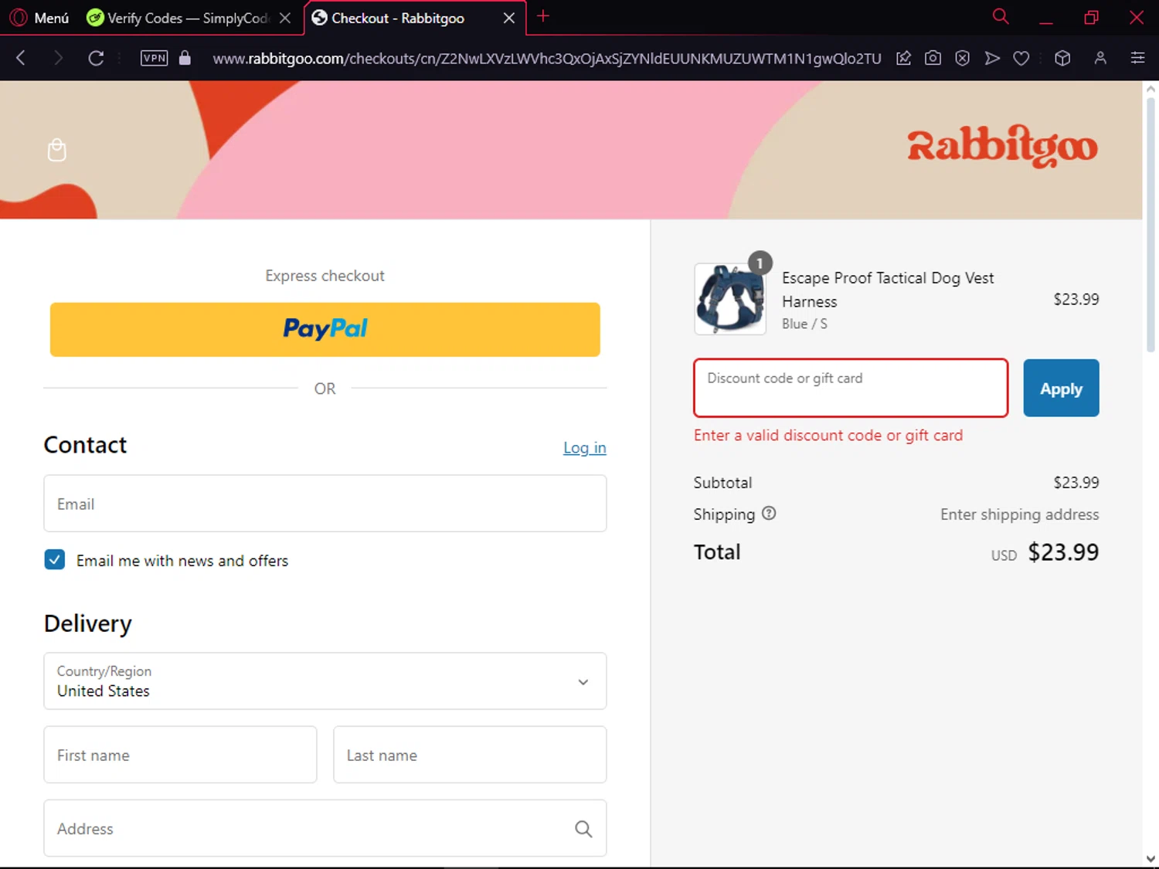The width and height of the screenshot is (1159, 869).
Task: Click the Last name field
Action: point(470,755)
